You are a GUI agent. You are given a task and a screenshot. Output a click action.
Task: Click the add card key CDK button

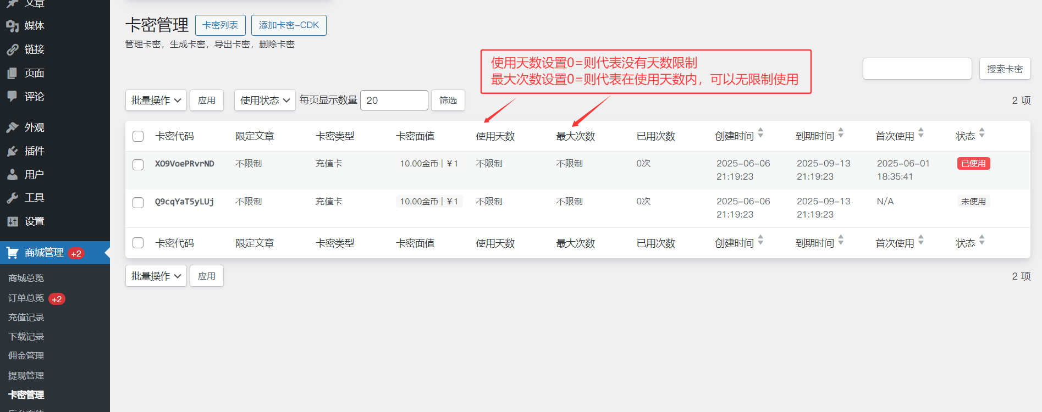tap(289, 25)
